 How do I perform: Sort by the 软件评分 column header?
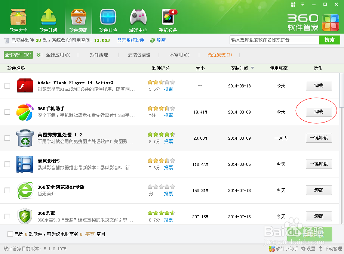tap(161, 68)
